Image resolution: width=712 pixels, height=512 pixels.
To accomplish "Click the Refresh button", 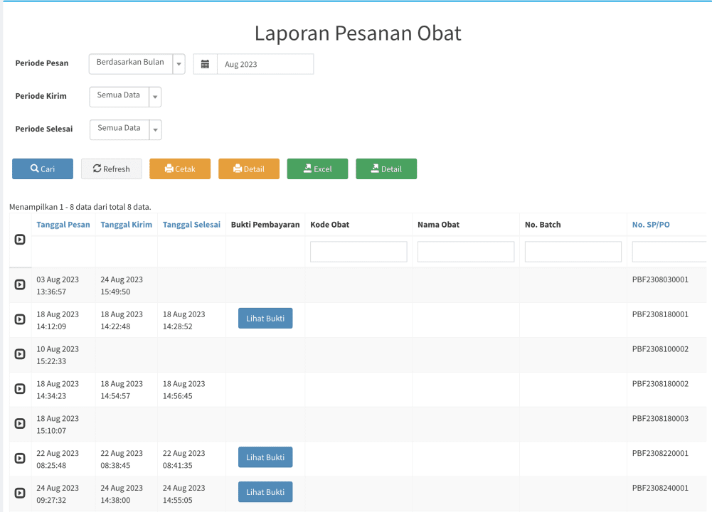I will tap(112, 169).
